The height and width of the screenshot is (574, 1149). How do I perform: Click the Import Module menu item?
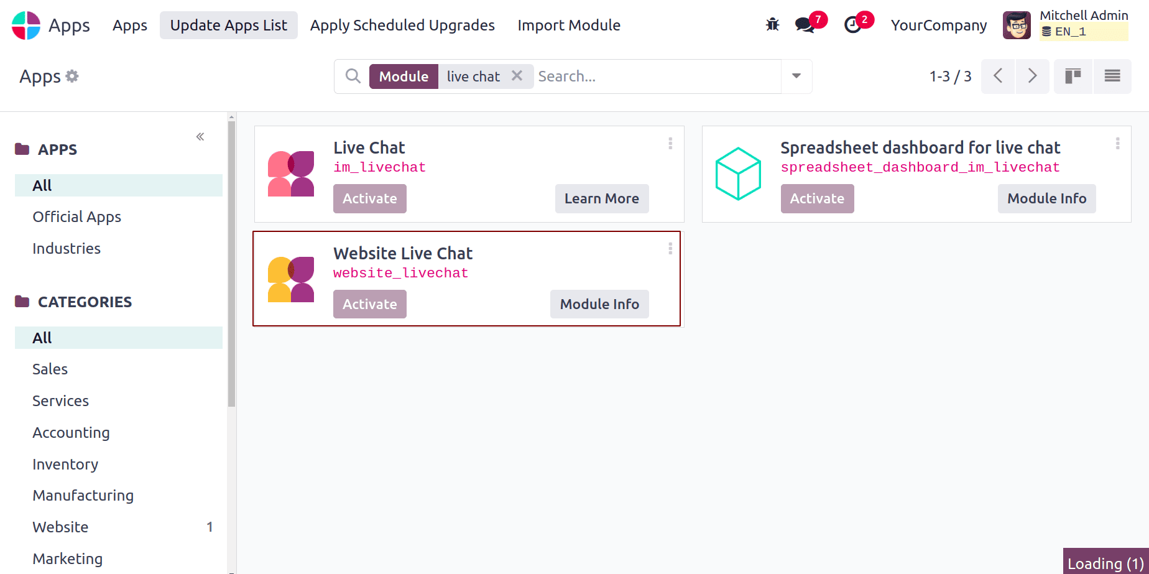pyautogui.click(x=568, y=25)
